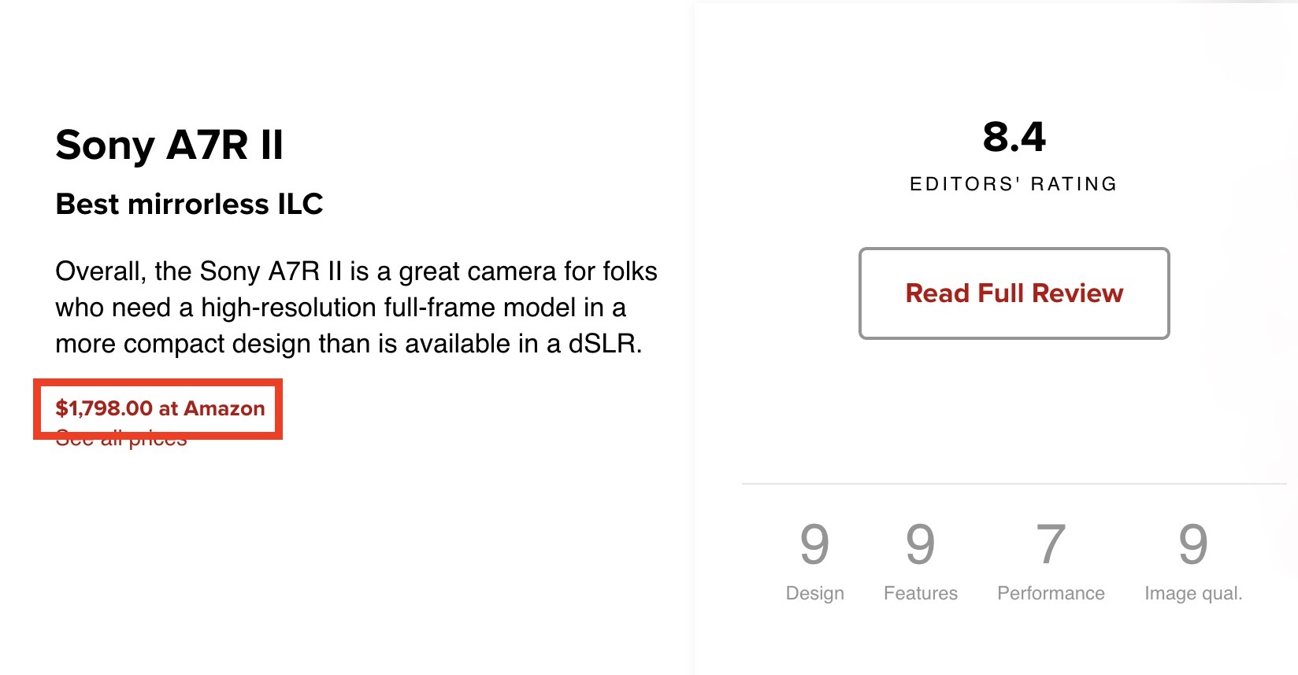The width and height of the screenshot is (1298, 675).
Task: Open the $1,798.00 at Amazon link
Action: point(160,408)
